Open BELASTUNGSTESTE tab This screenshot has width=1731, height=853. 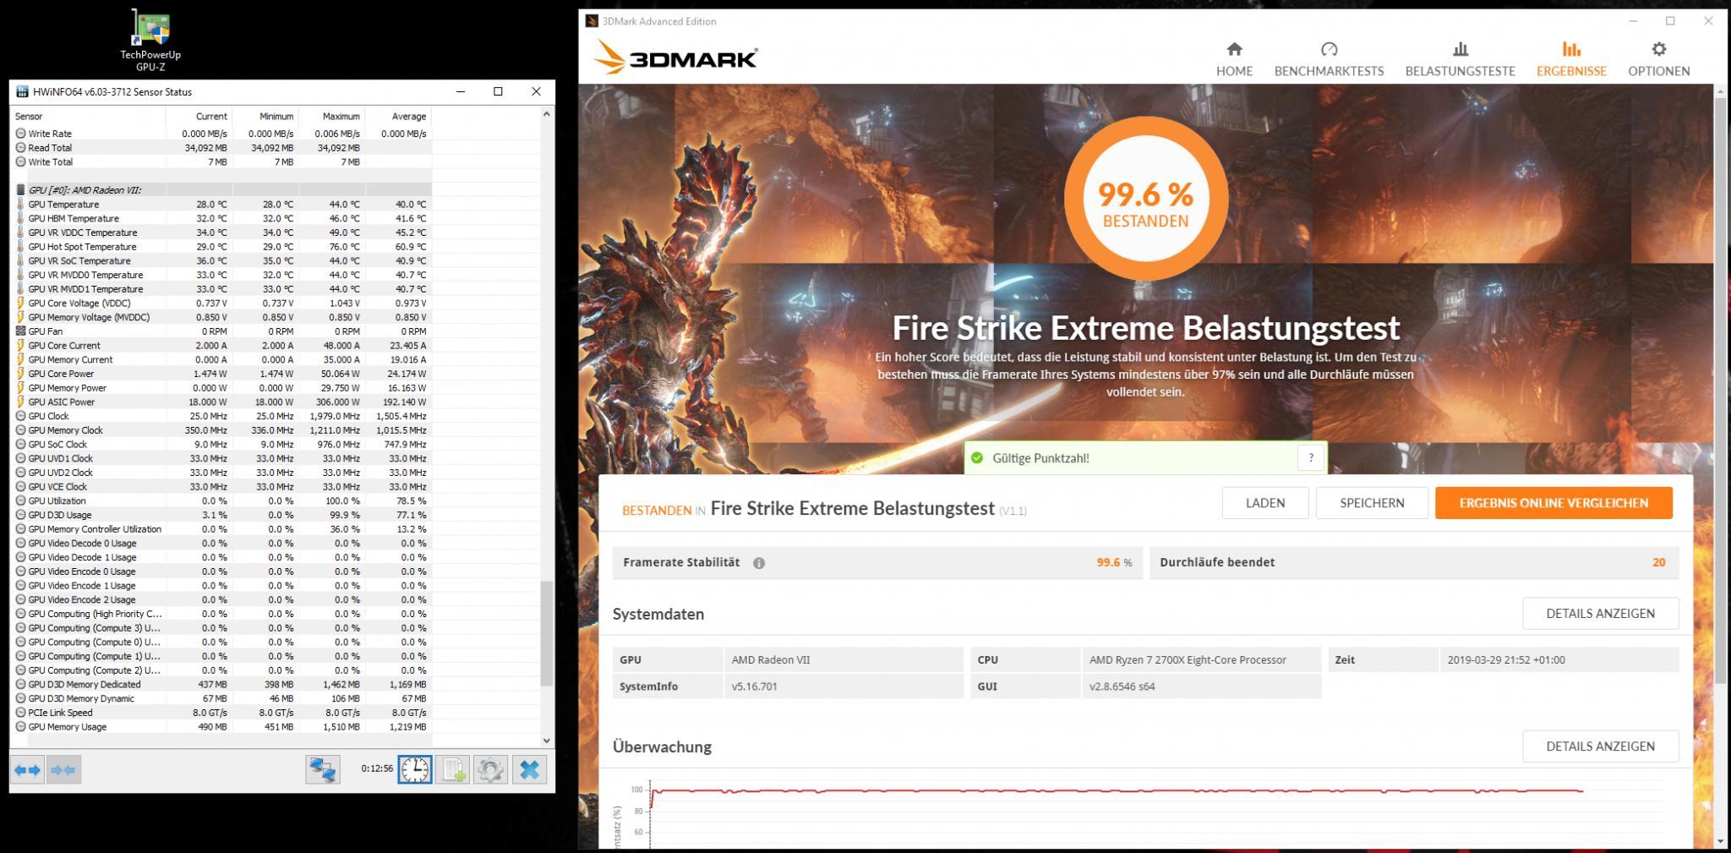(1460, 59)
